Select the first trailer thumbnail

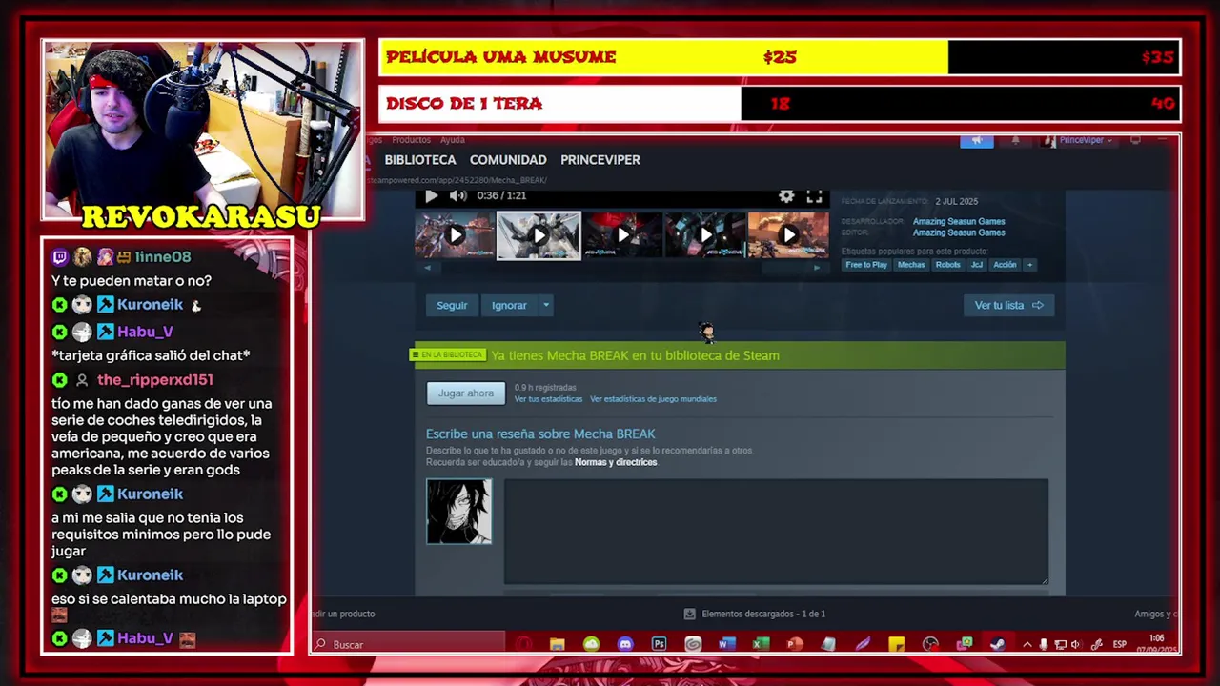tap(455, 235)
